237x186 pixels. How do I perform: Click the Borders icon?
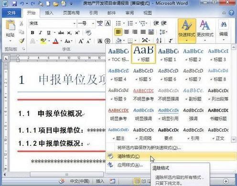130,41
